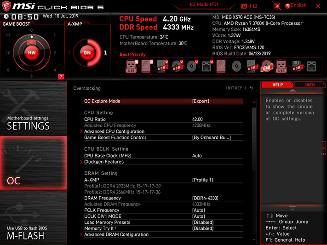
Task: Select the legacy USB hard disk boot icon without U badge
Action: pos(251,66)
